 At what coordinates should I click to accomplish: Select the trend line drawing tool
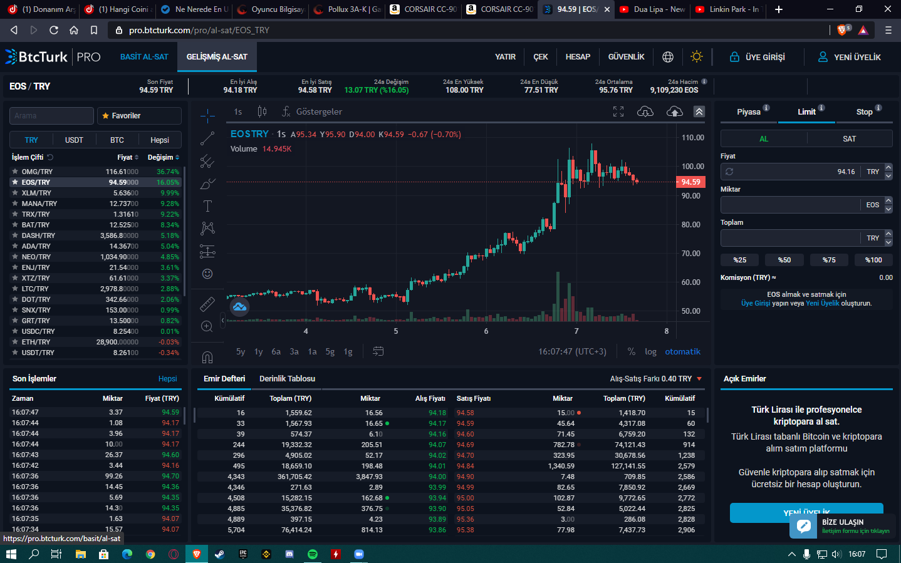point(207,138)
